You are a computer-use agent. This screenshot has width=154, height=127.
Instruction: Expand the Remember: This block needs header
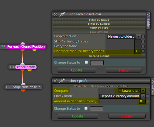(101, 86)
